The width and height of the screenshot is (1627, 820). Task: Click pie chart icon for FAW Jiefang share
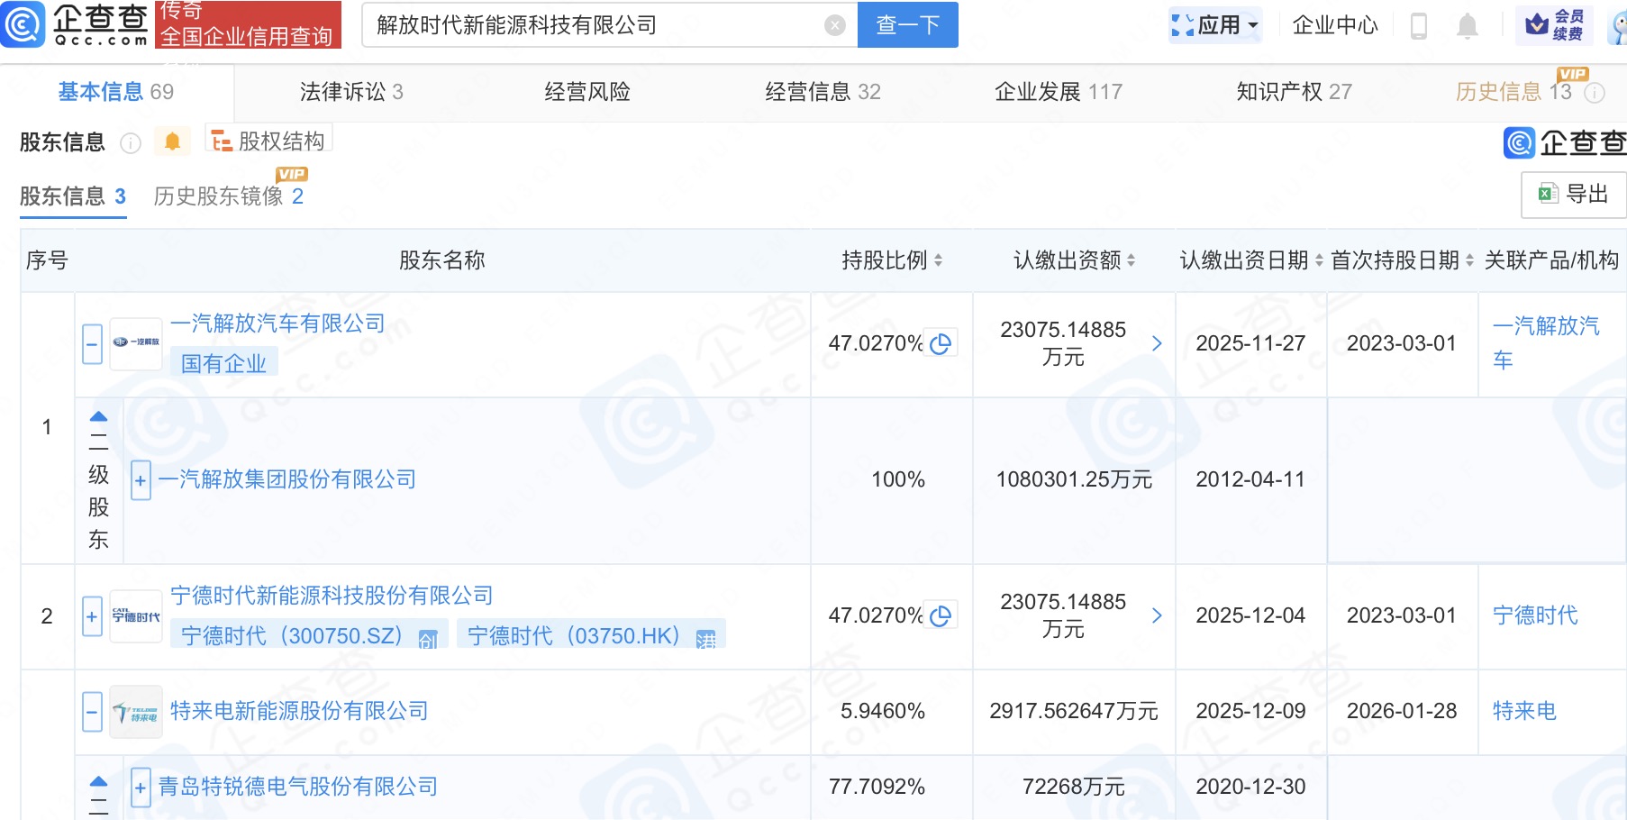[x=941, y=344]
